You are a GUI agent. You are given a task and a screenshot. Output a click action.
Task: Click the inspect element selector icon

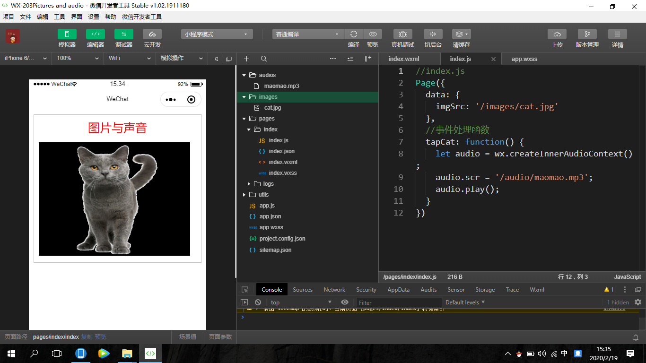tap(244, 290)
